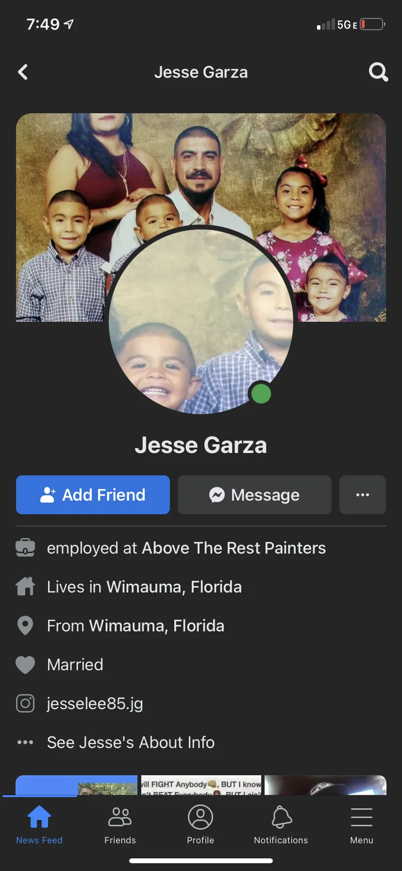This screenshot has width=402, height=871.
Task: Click the Add Friend button
Action: pos(93,495)
